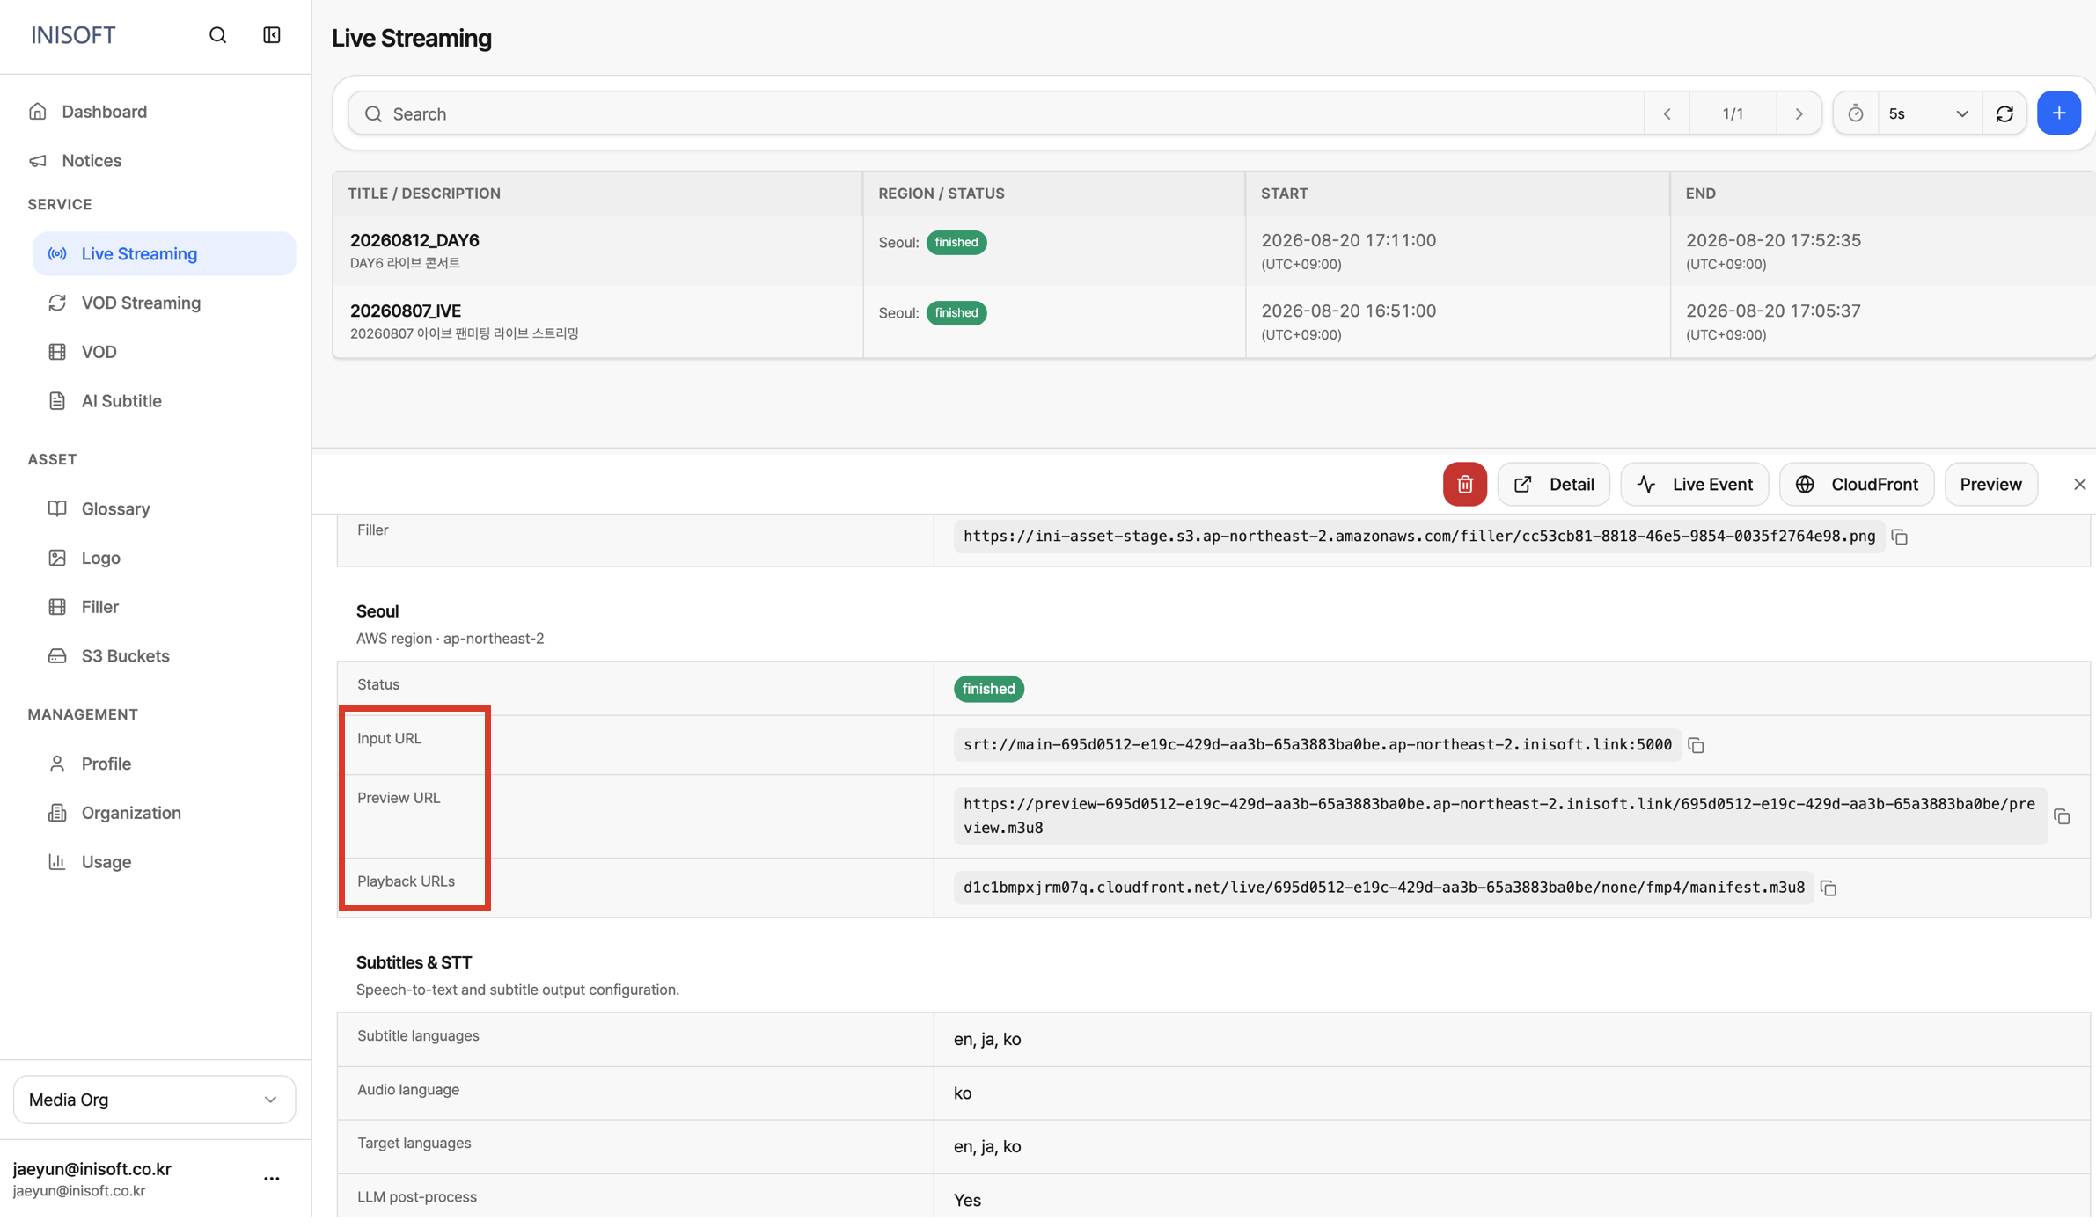Copy the Filler URL with the copy icon
The width and height of the screenshot is (2096, 1228).
(1900, 537)
